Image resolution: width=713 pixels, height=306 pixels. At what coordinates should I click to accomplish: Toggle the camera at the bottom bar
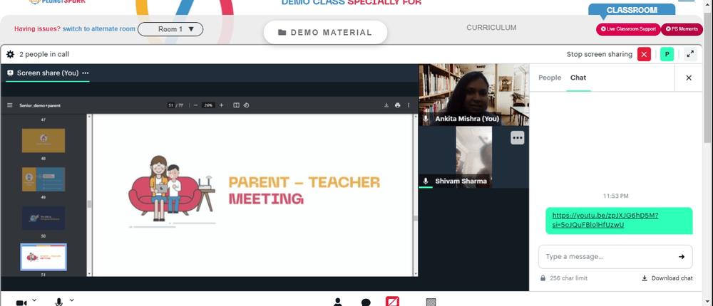point(21,302)
